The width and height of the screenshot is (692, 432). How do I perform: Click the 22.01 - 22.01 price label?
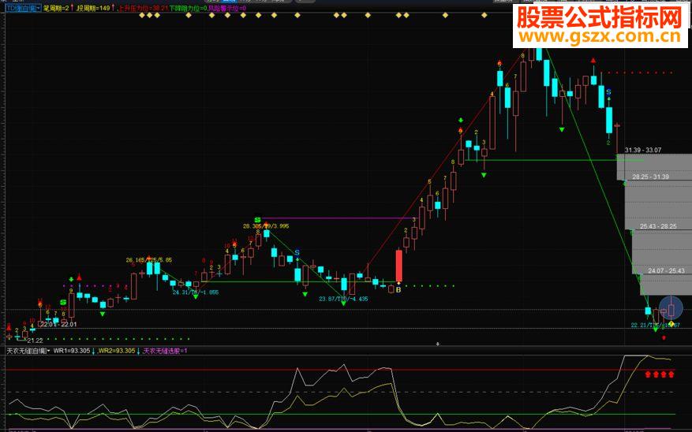click(x=59, y=325)
